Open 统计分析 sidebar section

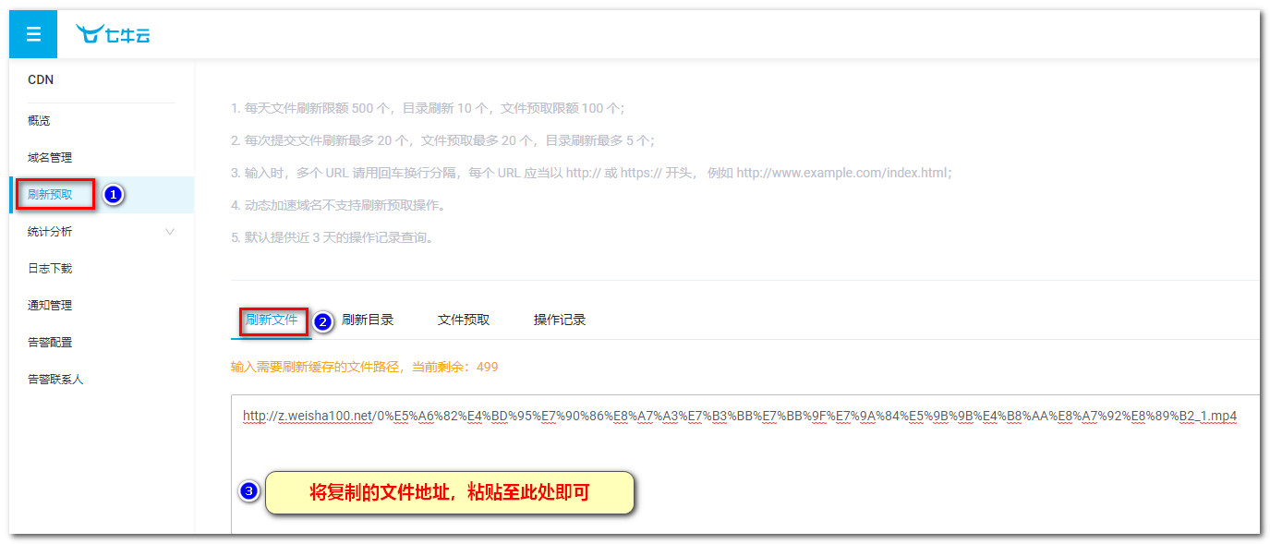click(x=50, y=232)
